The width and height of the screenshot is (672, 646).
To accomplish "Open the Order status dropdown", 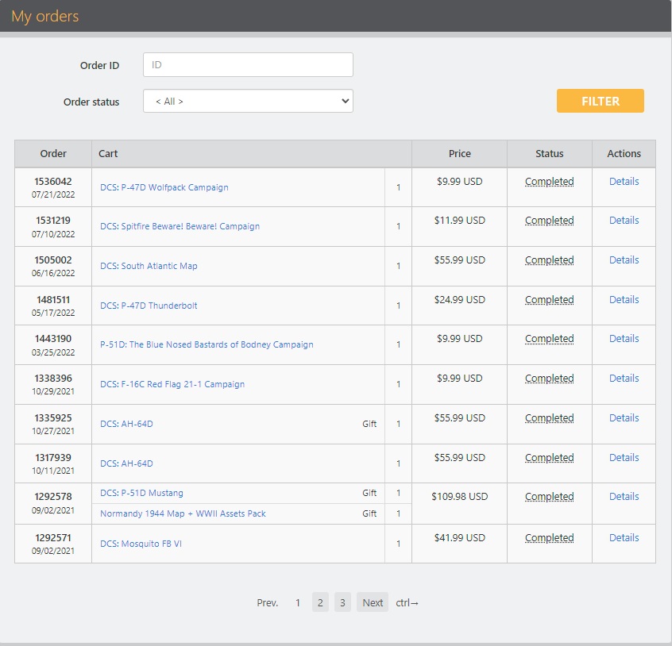I will pos(248,101).
